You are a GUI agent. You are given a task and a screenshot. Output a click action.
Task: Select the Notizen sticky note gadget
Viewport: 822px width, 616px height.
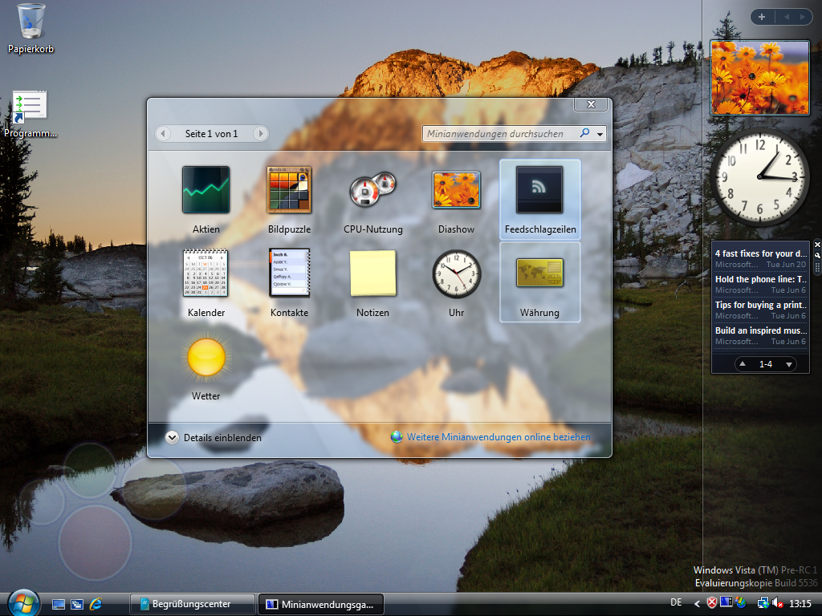click(x=372, y=274)
